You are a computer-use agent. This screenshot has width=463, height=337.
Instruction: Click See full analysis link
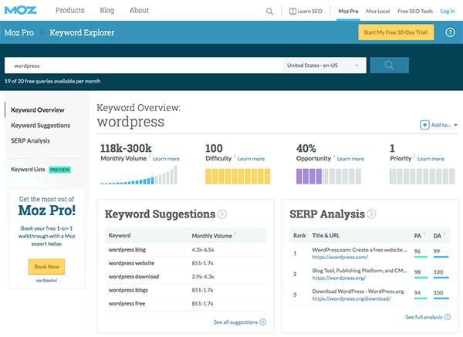pyautogui.click(x=424, y=317)
